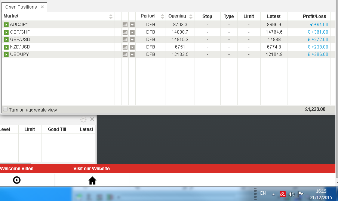Click the Type column header
Screen dimensions: 338x201
229,16
